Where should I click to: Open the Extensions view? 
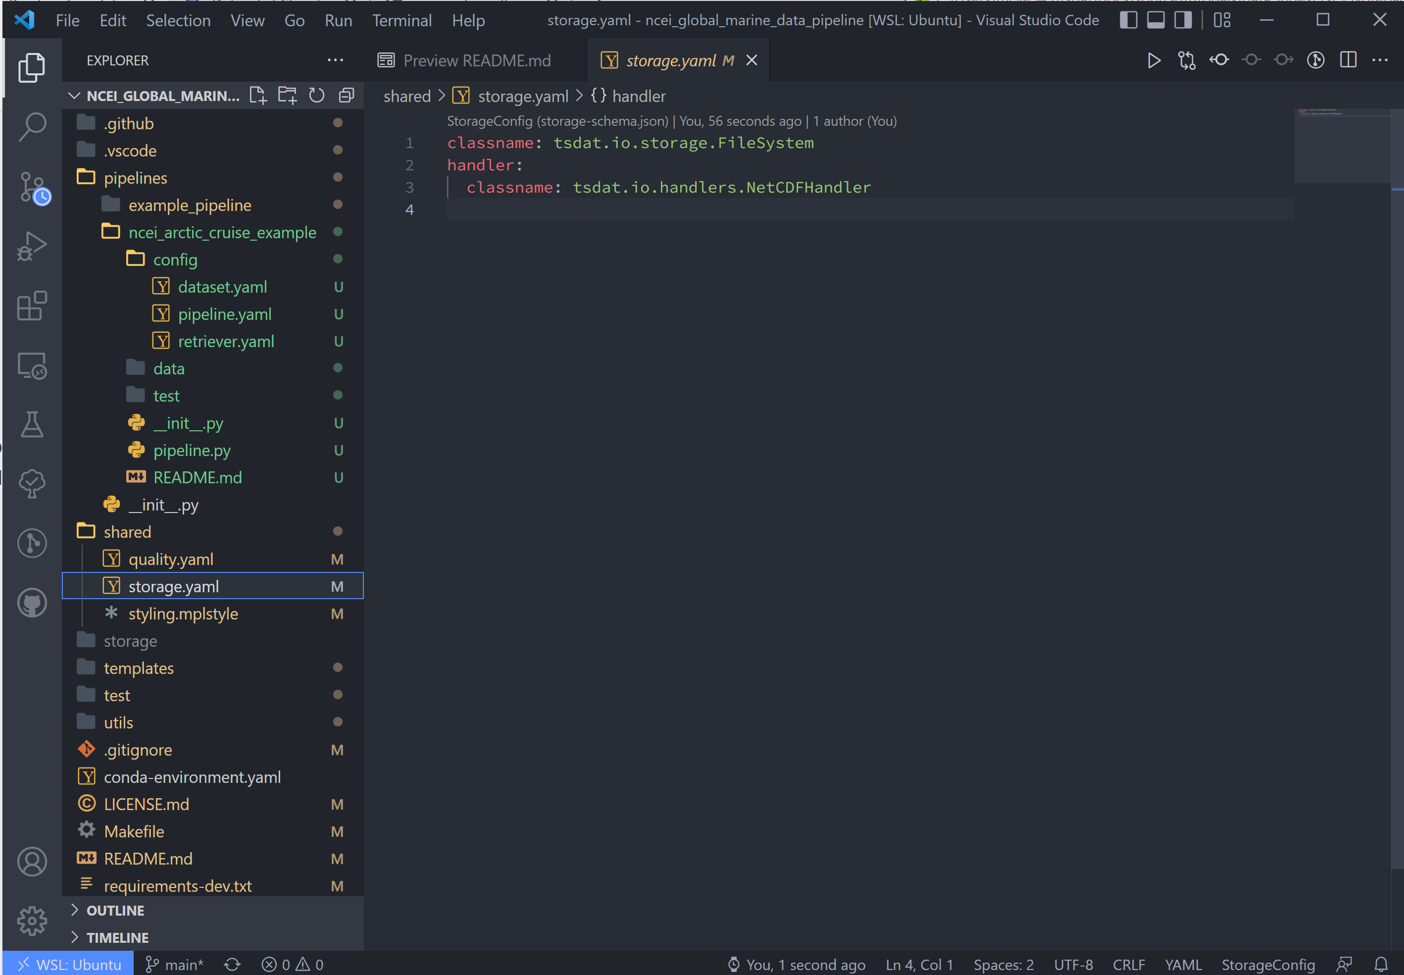click(x=32, y=306)
